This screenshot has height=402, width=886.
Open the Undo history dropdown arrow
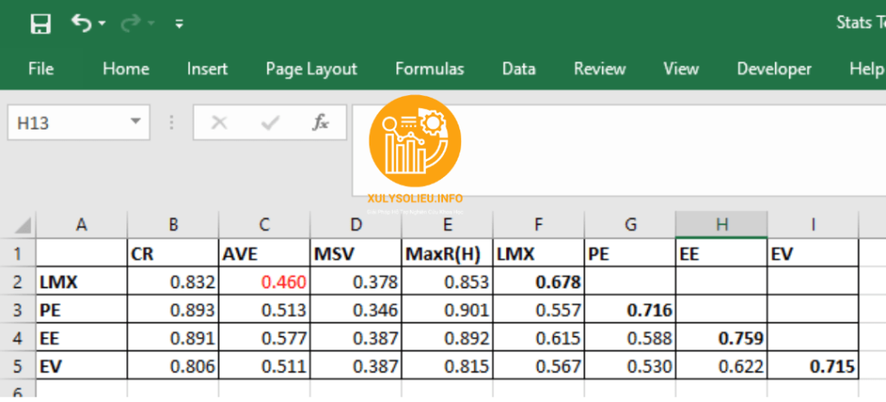click(x=102, y=23)
